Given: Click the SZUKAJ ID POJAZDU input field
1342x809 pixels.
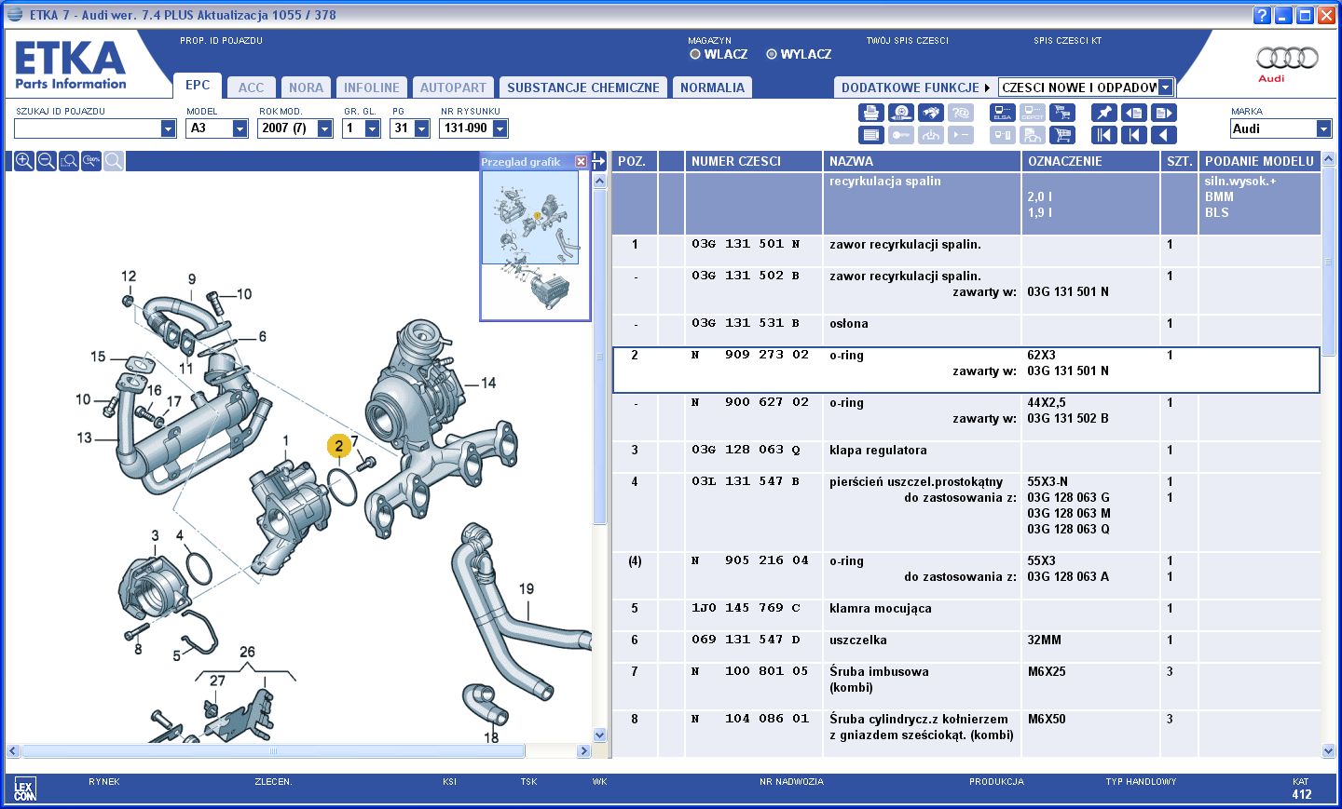Looking at the screenshot, I should 87,128.
